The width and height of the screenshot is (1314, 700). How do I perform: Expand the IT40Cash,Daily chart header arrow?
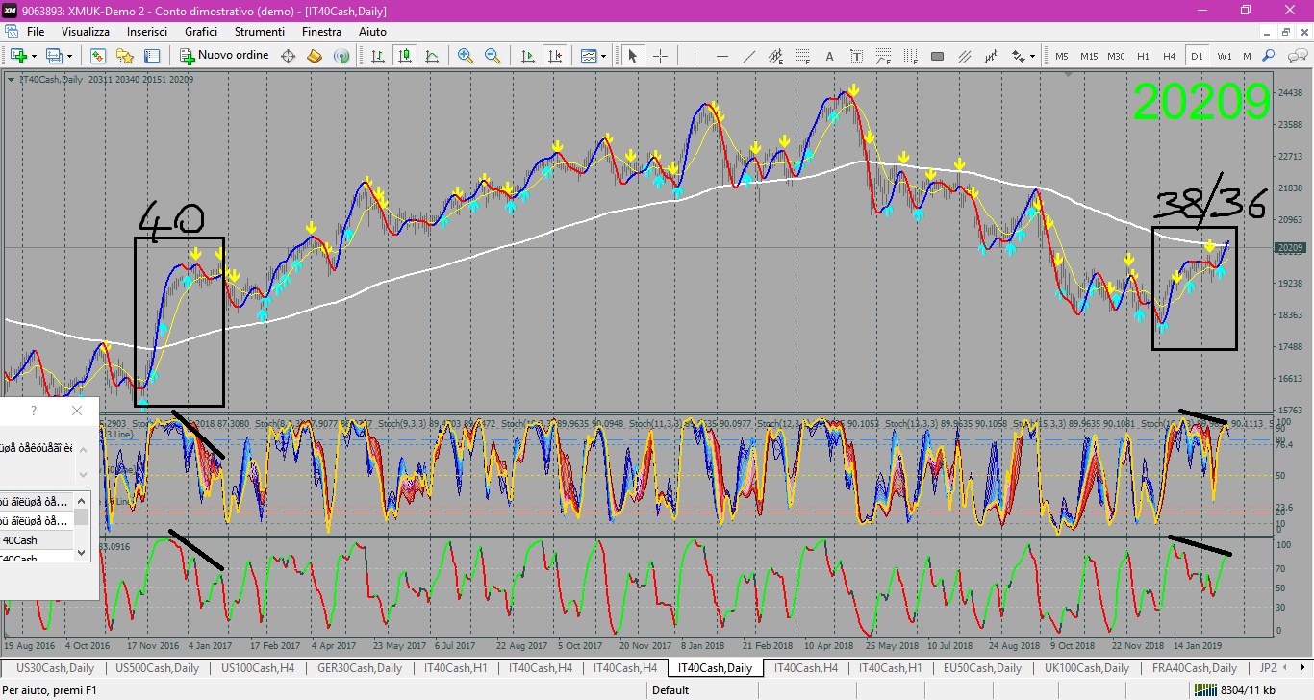(11, 79)
